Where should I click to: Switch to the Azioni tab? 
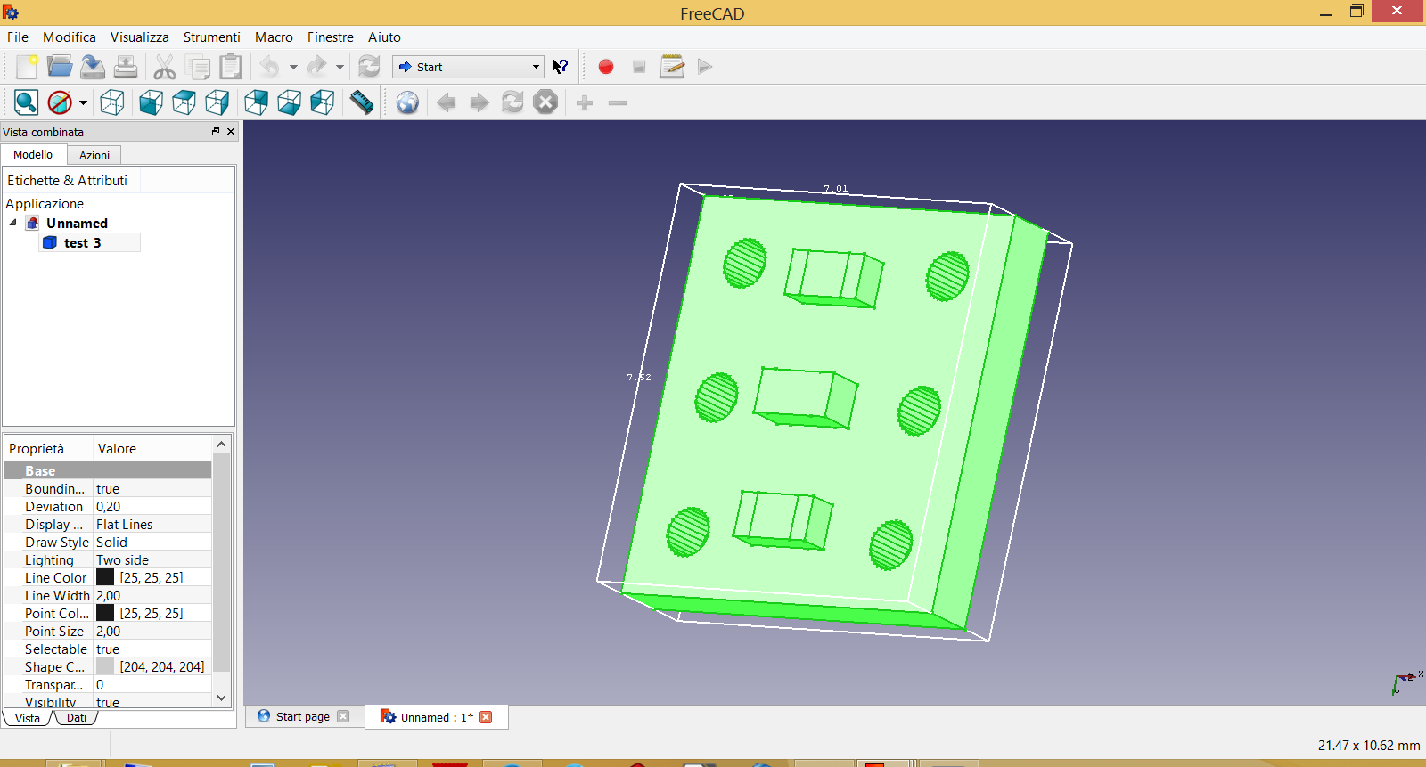[x=94, y=155]
